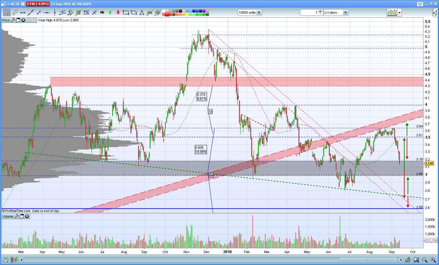The width and height of the screenshot is (439, 265).
Task: Zoom out with the magnifier minus
Action: [x=425, y=260]
